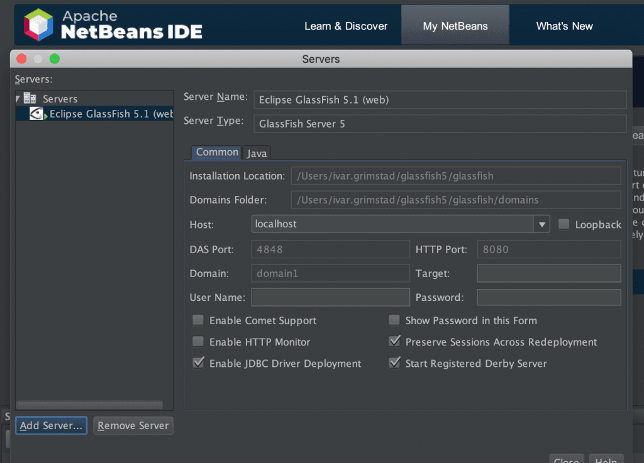Click the Domains Folder field

pos(456,200)
